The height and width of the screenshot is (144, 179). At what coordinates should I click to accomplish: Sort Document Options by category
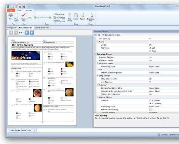pos(95,35)
